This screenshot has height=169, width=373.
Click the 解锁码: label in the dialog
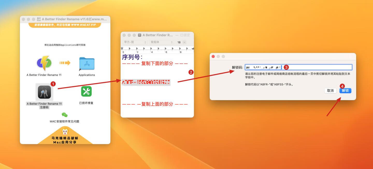point(238,68)
